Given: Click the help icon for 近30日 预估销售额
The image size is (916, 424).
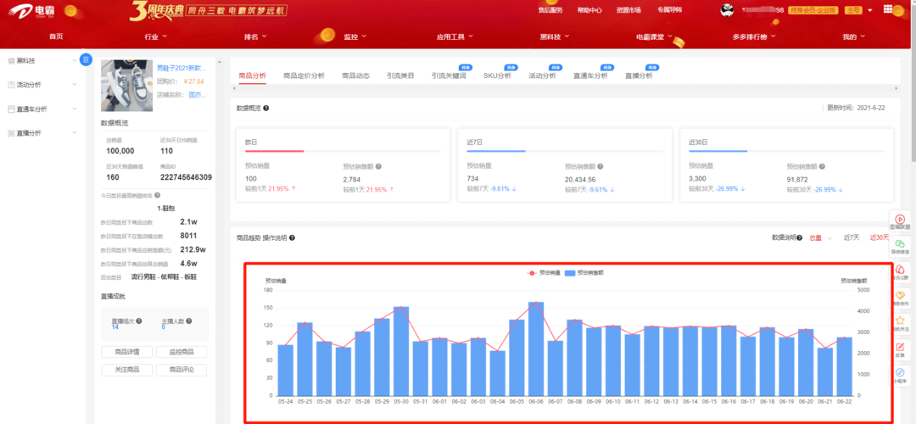Looking at the screenshot, I should 823,166.
